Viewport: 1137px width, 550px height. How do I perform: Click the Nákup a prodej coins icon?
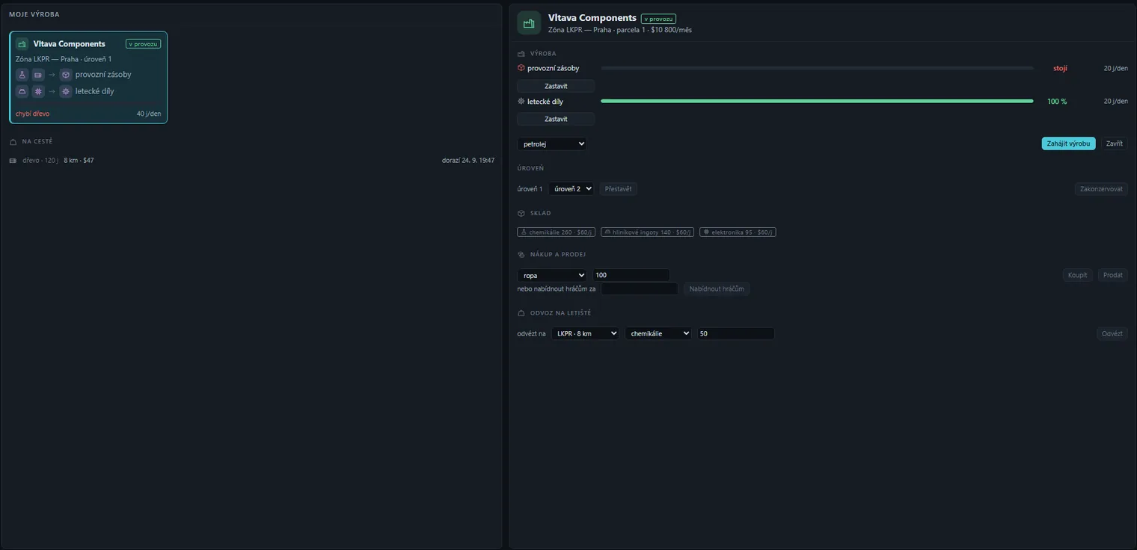[521, 255]
